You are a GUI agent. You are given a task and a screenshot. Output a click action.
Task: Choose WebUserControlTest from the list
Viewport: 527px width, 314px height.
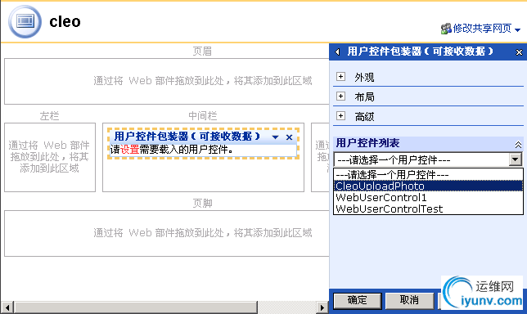point(428,209)
